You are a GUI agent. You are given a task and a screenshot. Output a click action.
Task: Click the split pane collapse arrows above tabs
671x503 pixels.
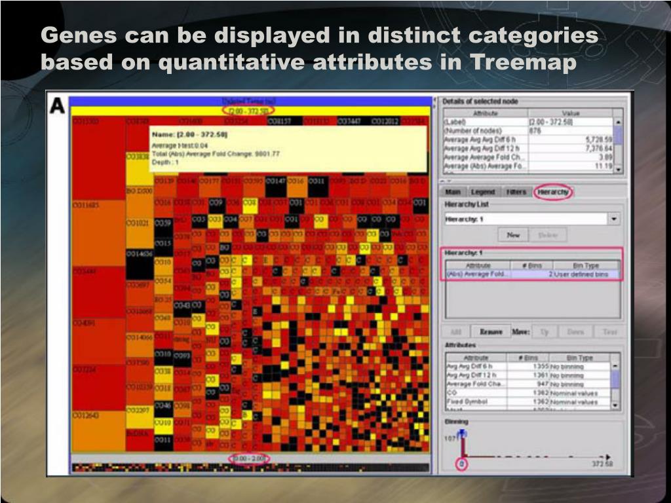click(445, 181)
